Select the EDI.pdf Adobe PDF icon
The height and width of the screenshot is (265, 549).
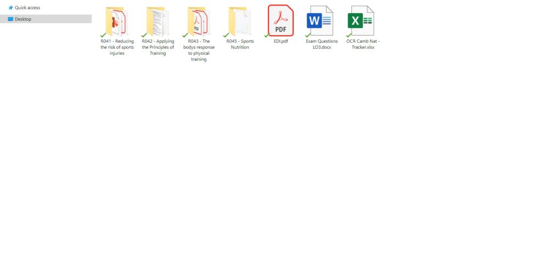(281, 20)
